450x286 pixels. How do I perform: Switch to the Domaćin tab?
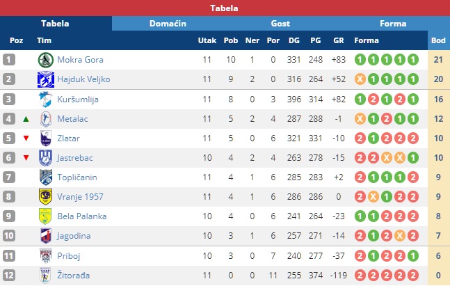168,24
